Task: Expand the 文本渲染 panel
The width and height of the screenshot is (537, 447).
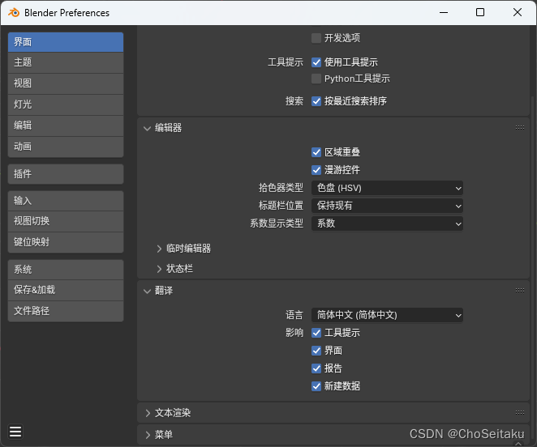Action: pyautogui.click(x=148, y=413)
